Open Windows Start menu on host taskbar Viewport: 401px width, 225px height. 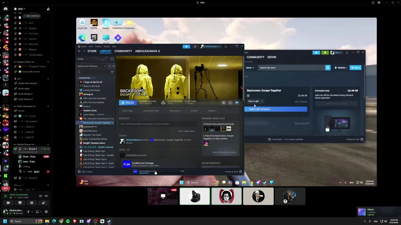point(5,221)
